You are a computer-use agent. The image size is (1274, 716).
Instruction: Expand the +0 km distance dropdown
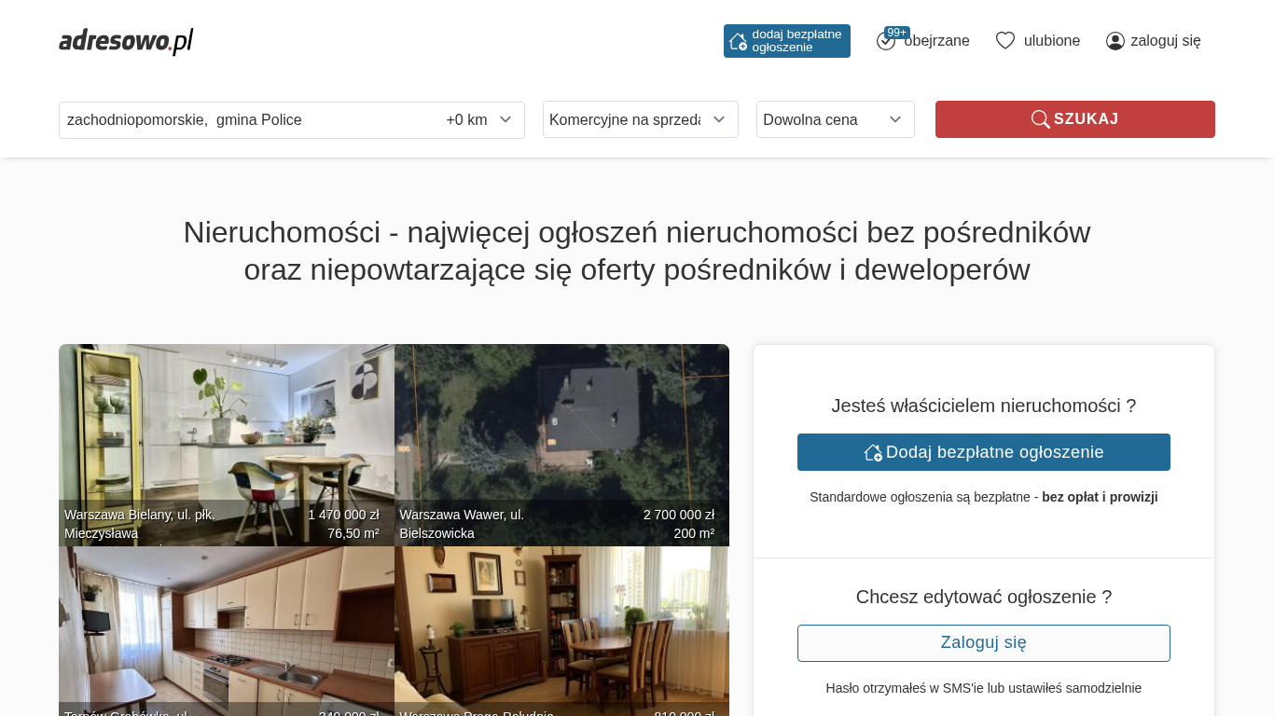click(x=479, y=120)
